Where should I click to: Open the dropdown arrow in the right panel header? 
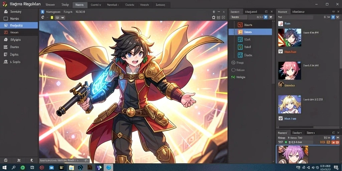338,17
